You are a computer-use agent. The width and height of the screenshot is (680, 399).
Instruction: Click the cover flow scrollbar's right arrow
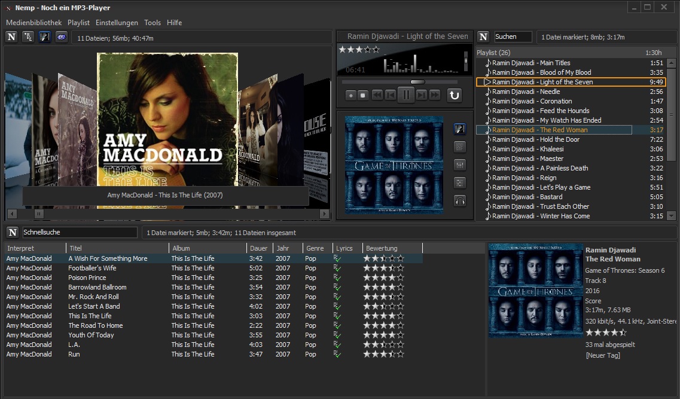324,214
